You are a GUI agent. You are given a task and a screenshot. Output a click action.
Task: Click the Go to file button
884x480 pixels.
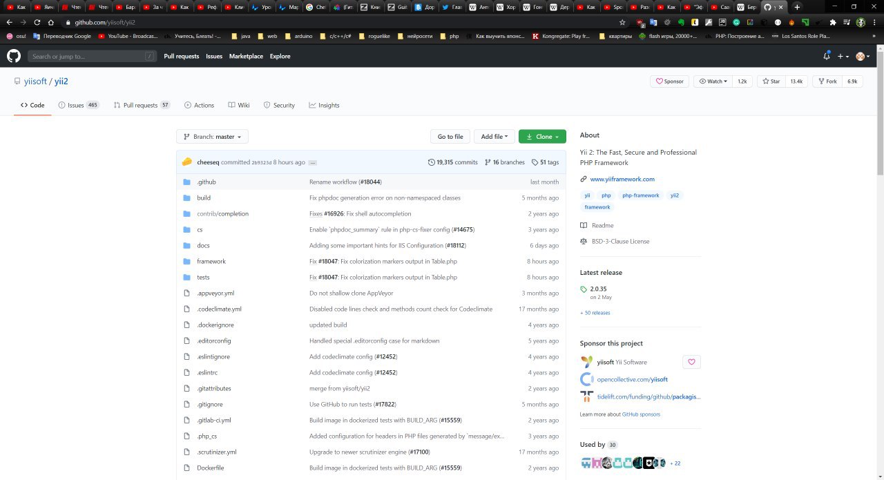450,136
